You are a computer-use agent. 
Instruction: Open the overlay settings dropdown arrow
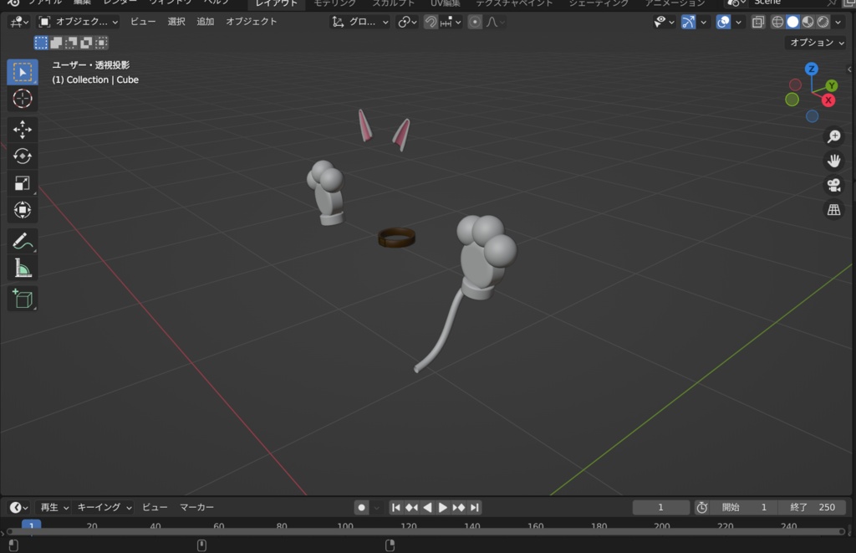point(738,22)
